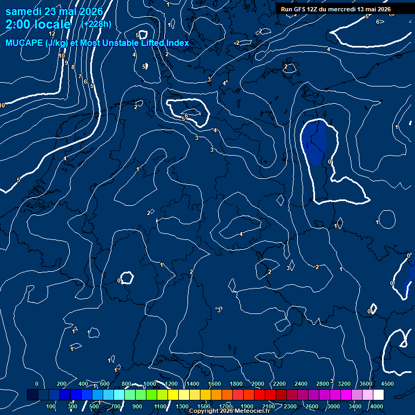
Task: Click the '3600' legend value
Action: click(x=365, y=384)
